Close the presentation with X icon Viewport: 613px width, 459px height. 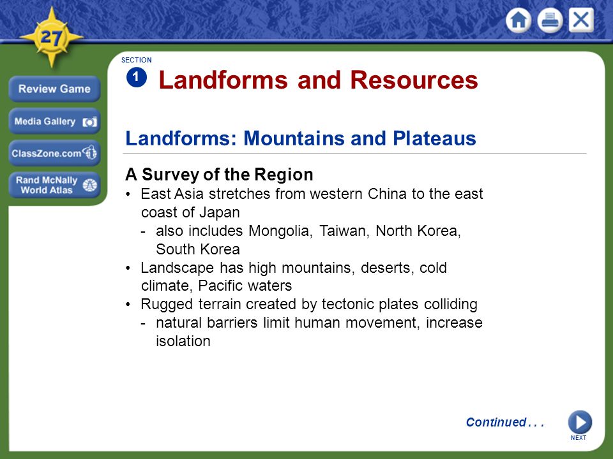click(581, 20)
